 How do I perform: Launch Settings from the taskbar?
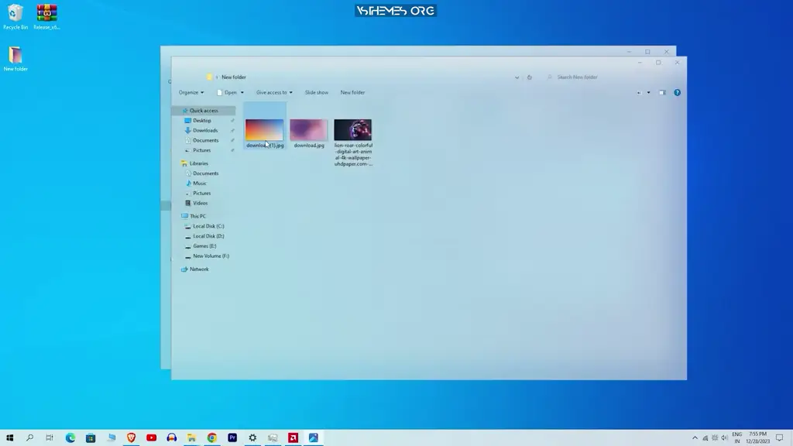coord(252,437)
